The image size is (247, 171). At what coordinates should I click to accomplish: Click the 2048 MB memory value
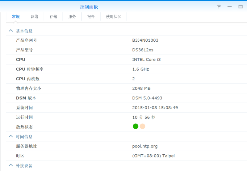click(141, 88)
